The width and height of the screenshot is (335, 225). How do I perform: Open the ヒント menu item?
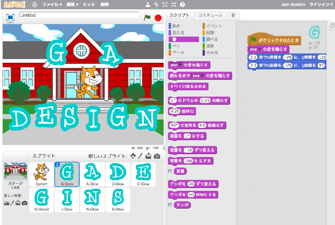tap(89, 5)
